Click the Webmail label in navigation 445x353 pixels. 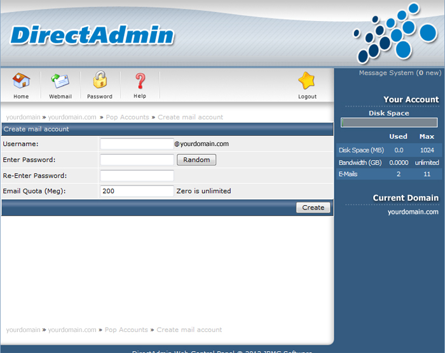pos(60,97)
